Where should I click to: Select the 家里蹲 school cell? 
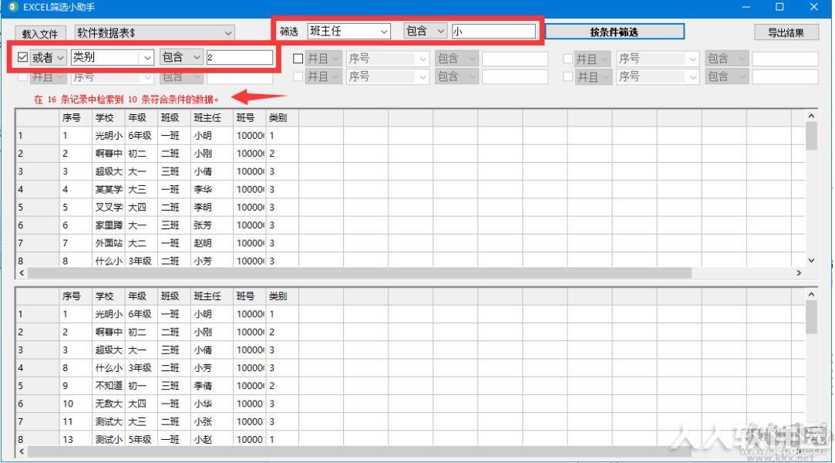pyautogui.click(x=109, y=225)
